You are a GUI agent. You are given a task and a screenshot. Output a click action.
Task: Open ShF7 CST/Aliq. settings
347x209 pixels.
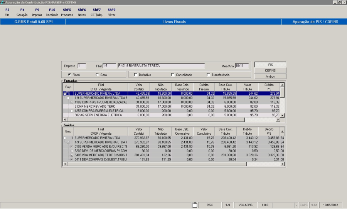pyautogui.click(x=97, y=12)
